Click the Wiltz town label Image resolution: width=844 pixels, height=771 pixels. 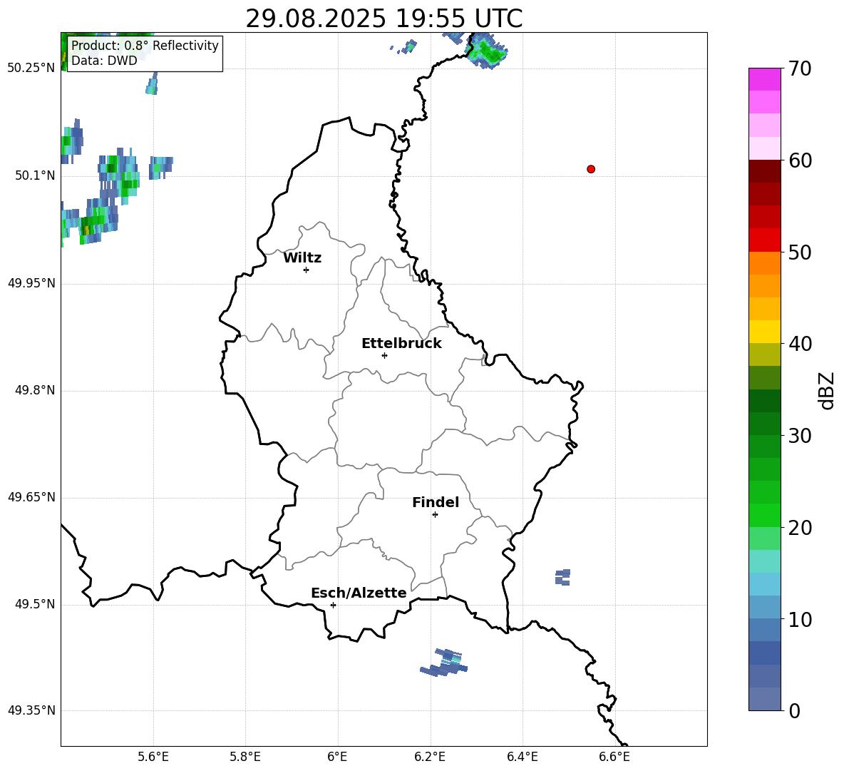(x=302, y=257)
